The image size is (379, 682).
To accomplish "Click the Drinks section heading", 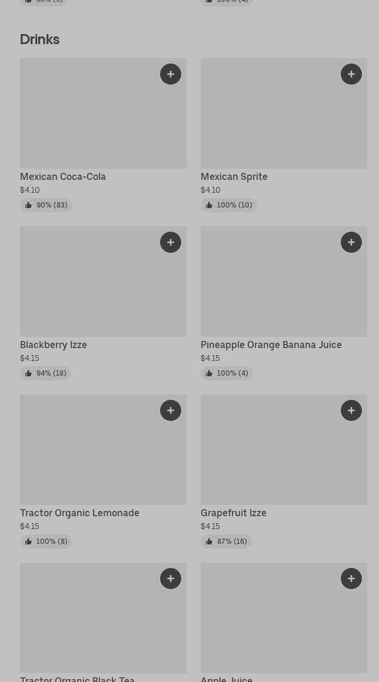I will click(39, 39).
